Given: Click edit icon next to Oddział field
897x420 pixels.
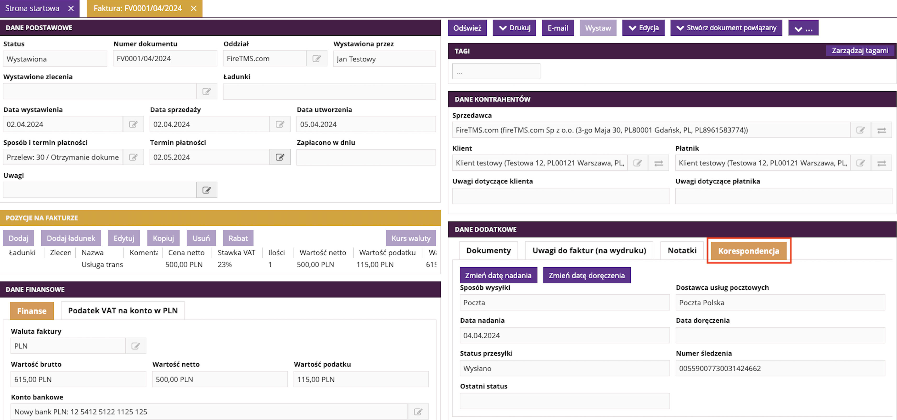Looking at the screenshot, I should pyautogui.click(x=316, y=59).
